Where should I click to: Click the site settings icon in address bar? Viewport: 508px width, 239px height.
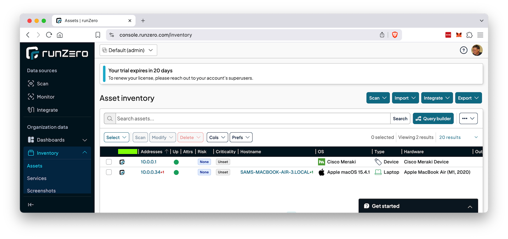(112, 35)
